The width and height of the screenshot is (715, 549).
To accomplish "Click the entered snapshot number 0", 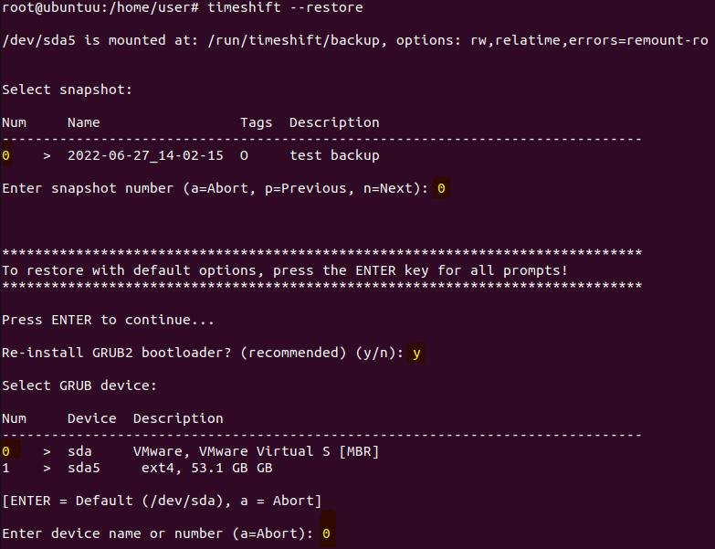I will [441, 188].
